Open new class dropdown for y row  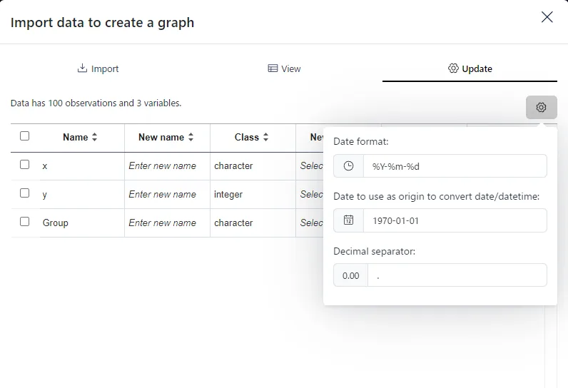311,195
